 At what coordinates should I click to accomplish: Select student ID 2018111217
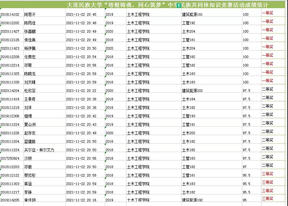coord(10,192)
